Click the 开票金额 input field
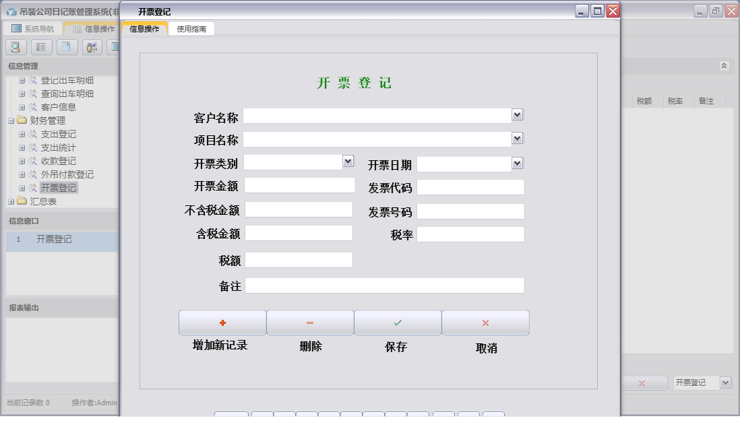 tap(299, 184)
